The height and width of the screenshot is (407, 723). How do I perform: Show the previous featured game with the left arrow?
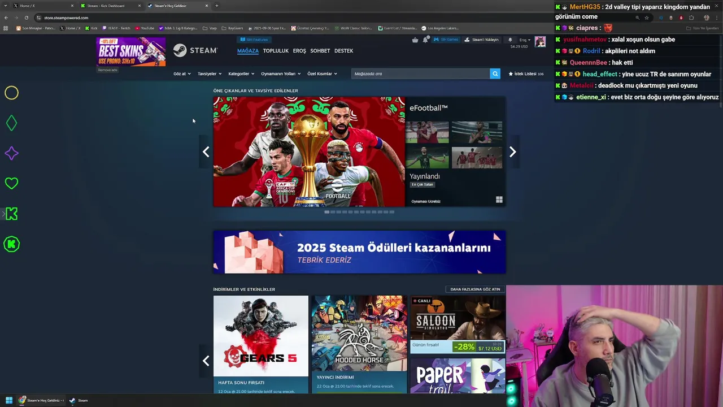pyautogui.click(x=206, y=151)
